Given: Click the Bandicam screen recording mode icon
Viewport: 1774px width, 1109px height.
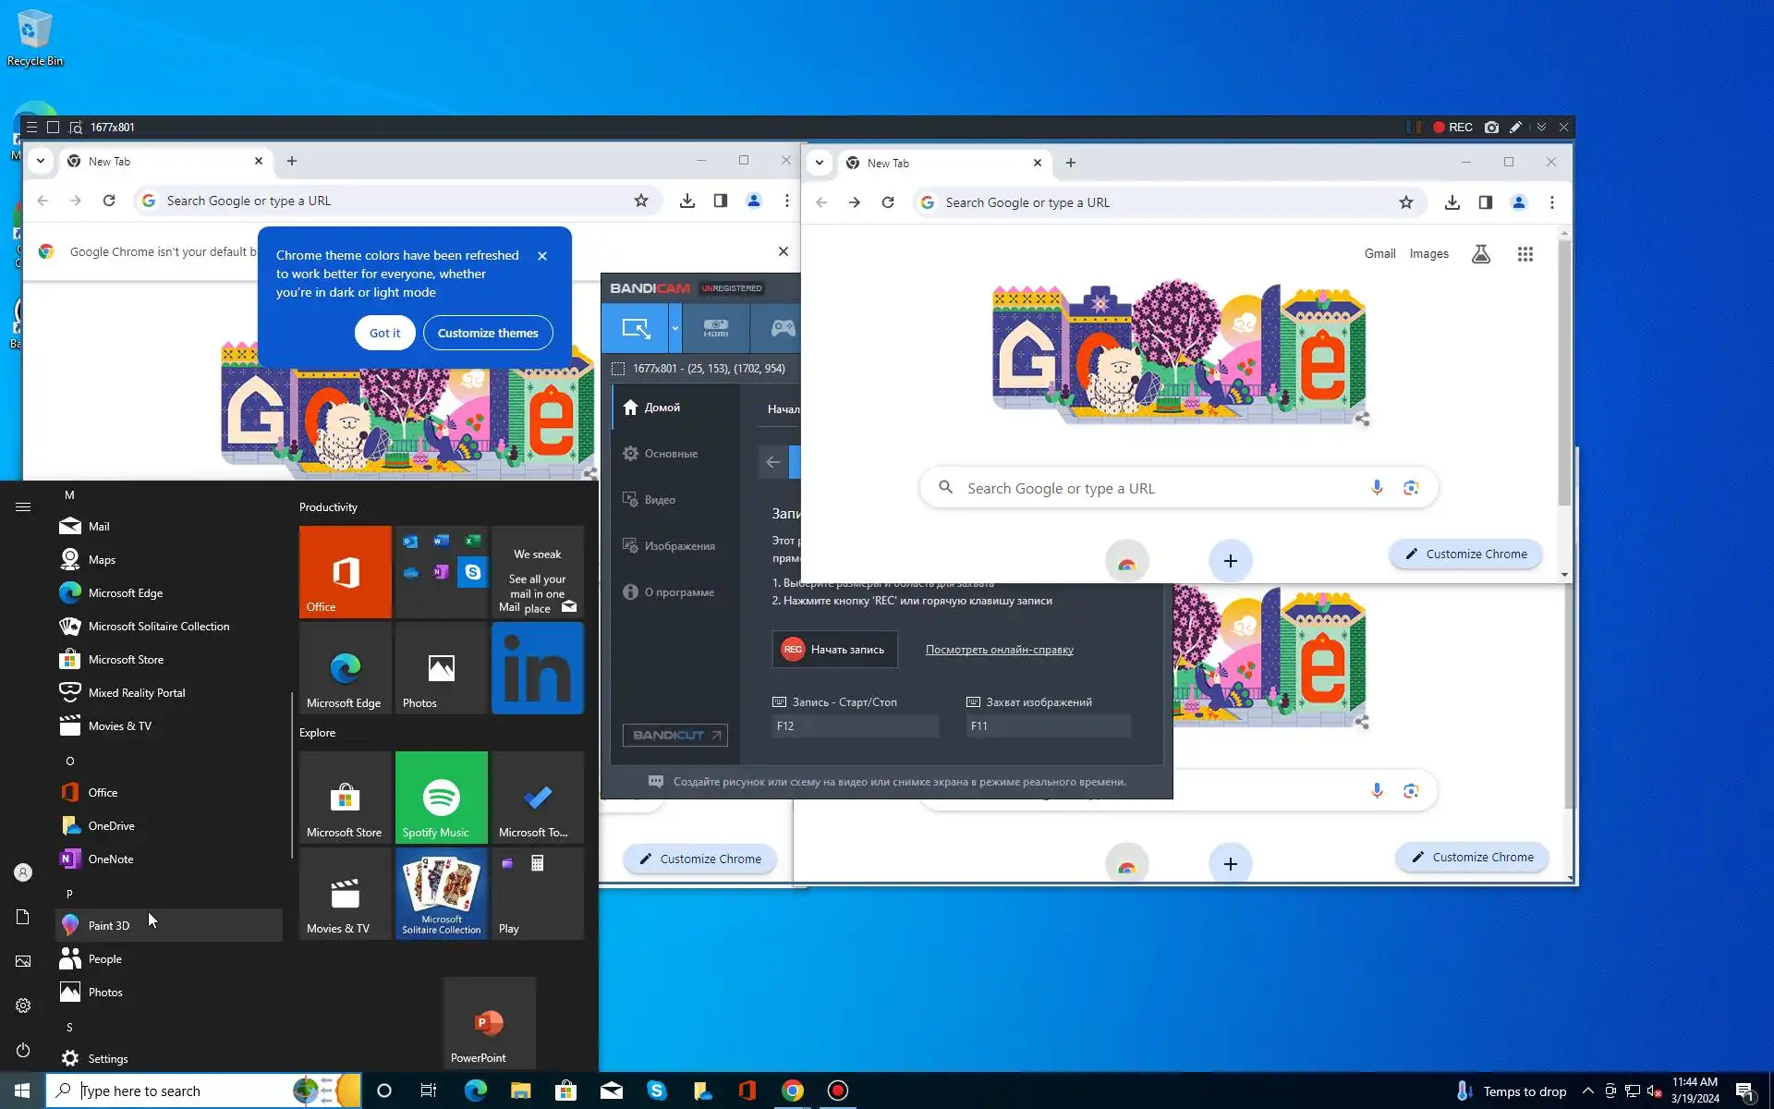Looking at the screenshot, I should [636, 328].
